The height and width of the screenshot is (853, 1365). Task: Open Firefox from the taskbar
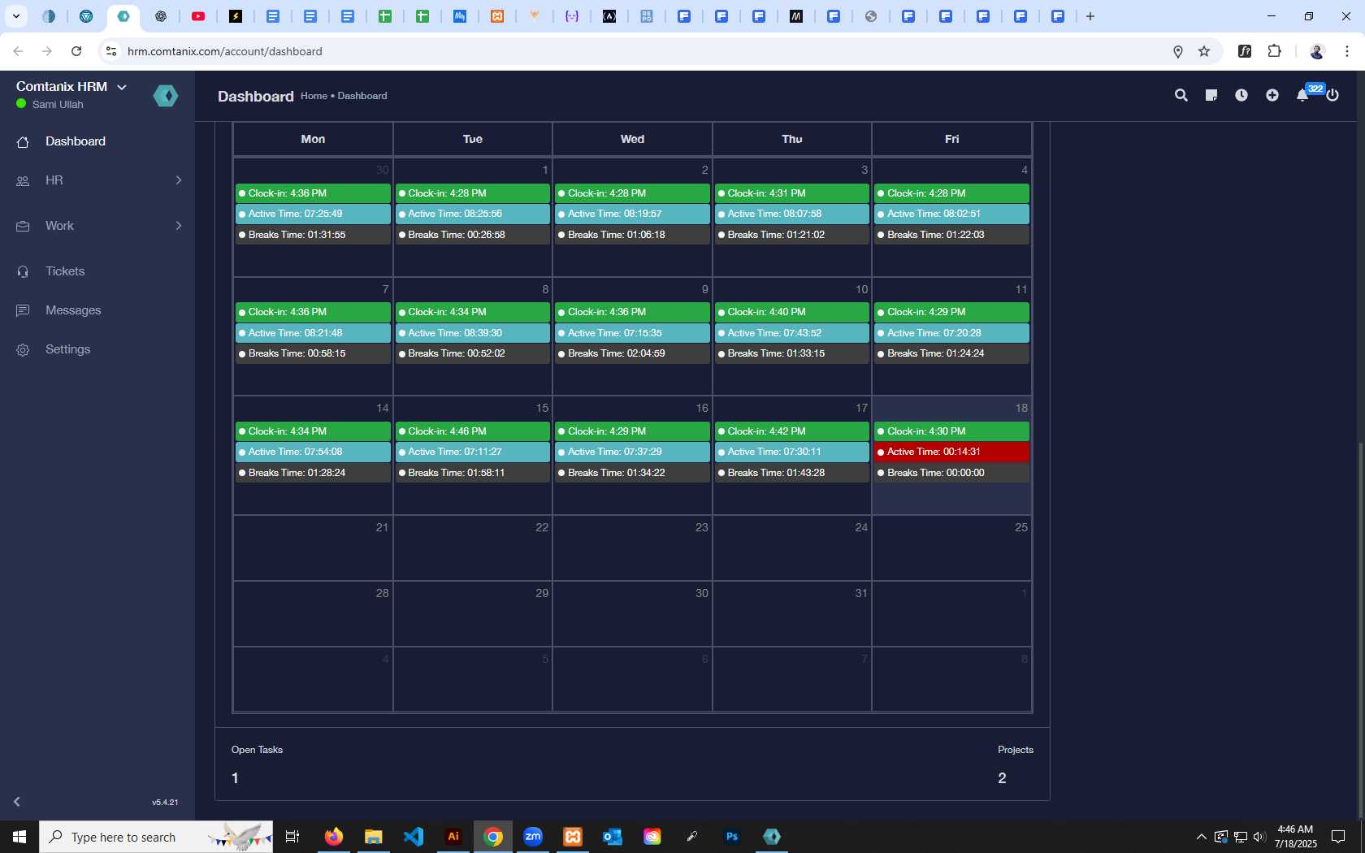point(333,837)
